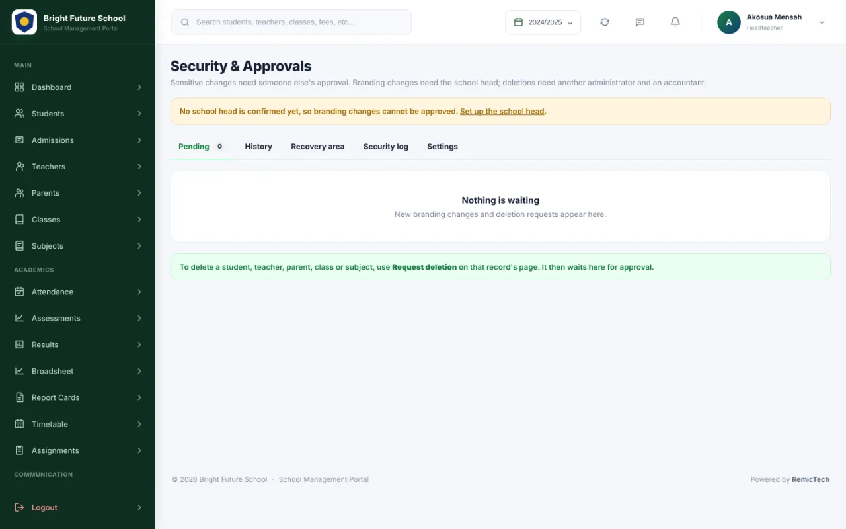846x529 pixels.
Task: Follow the 'Set up the school head' link
Action: pyautogui.click(x=502, y=111)
